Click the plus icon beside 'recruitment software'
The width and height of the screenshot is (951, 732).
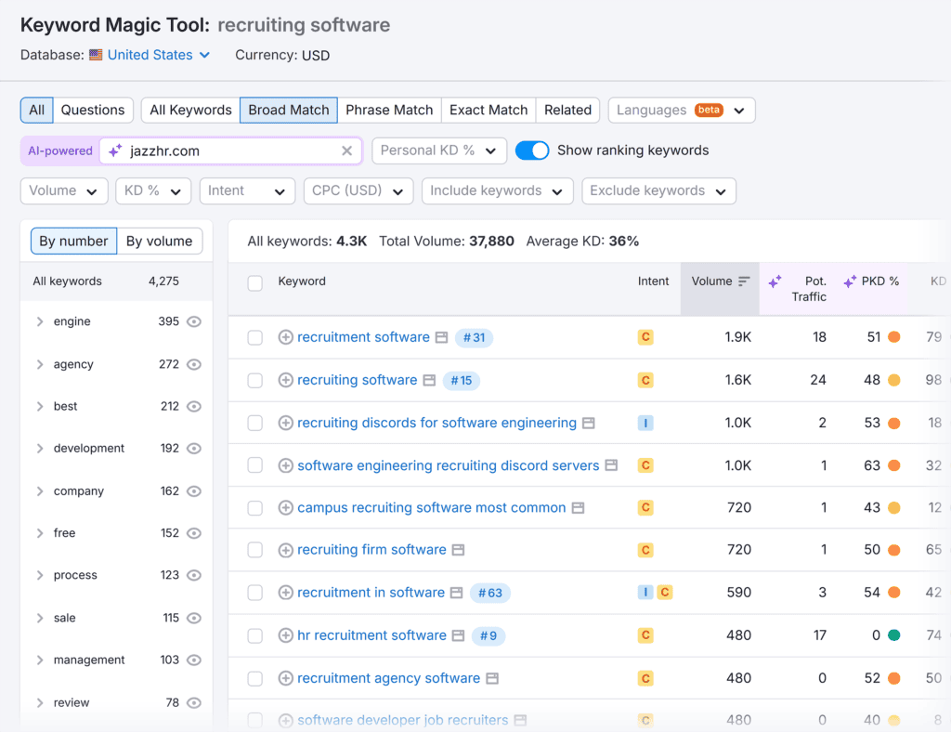click(x=286, y=337)
